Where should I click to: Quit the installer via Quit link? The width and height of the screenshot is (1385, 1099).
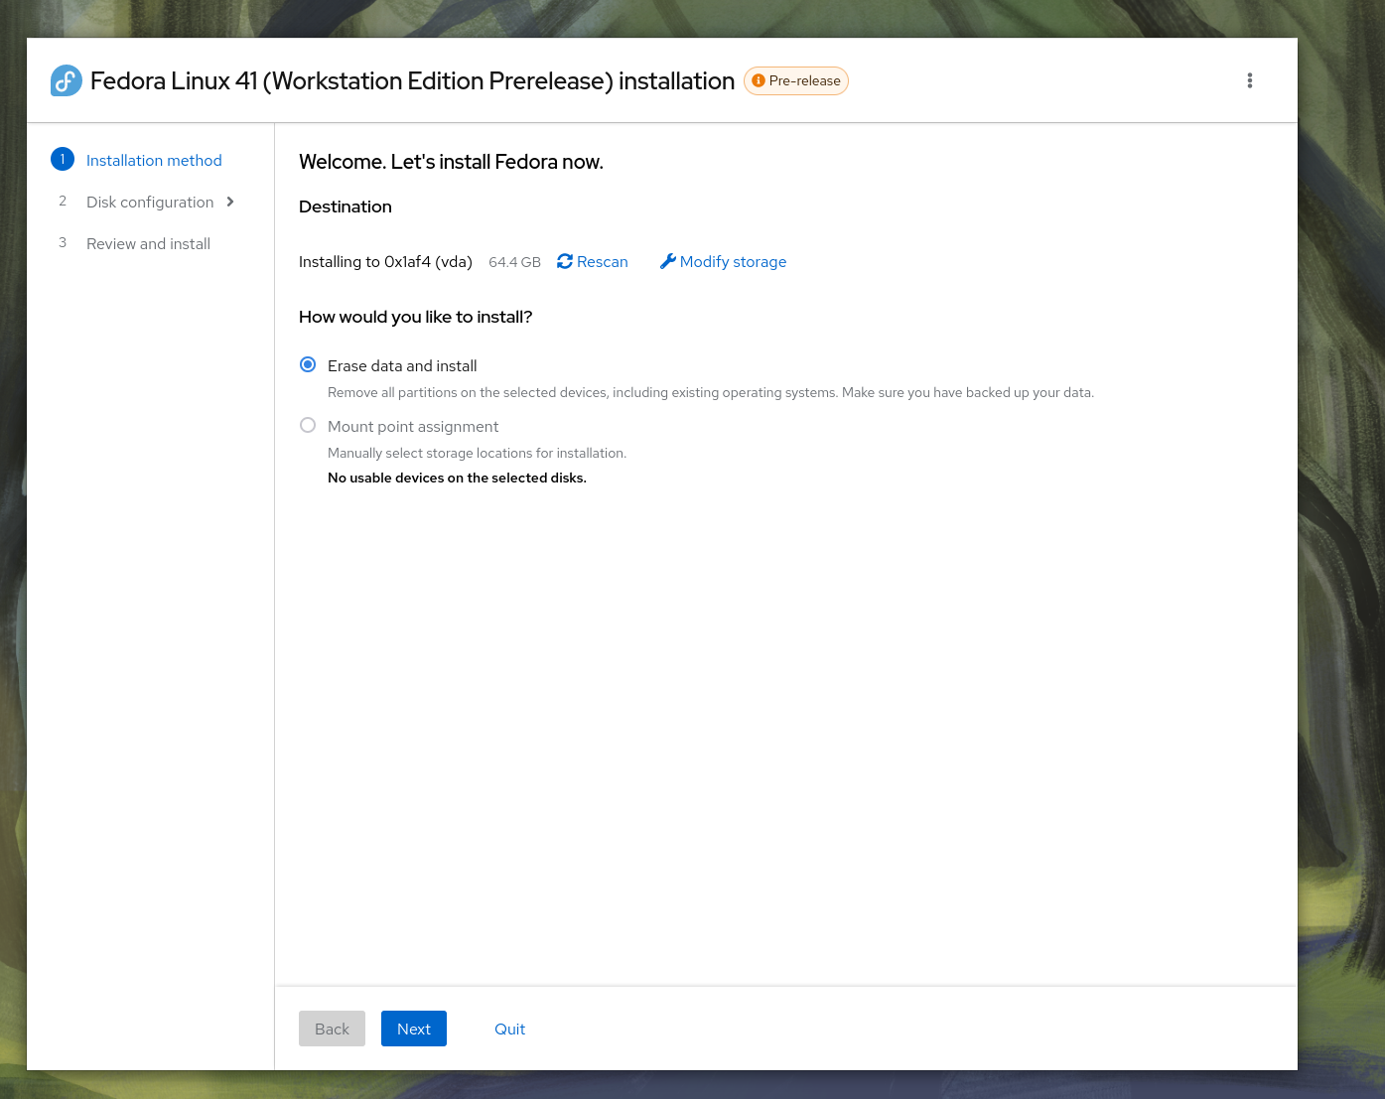point(510,1029)
